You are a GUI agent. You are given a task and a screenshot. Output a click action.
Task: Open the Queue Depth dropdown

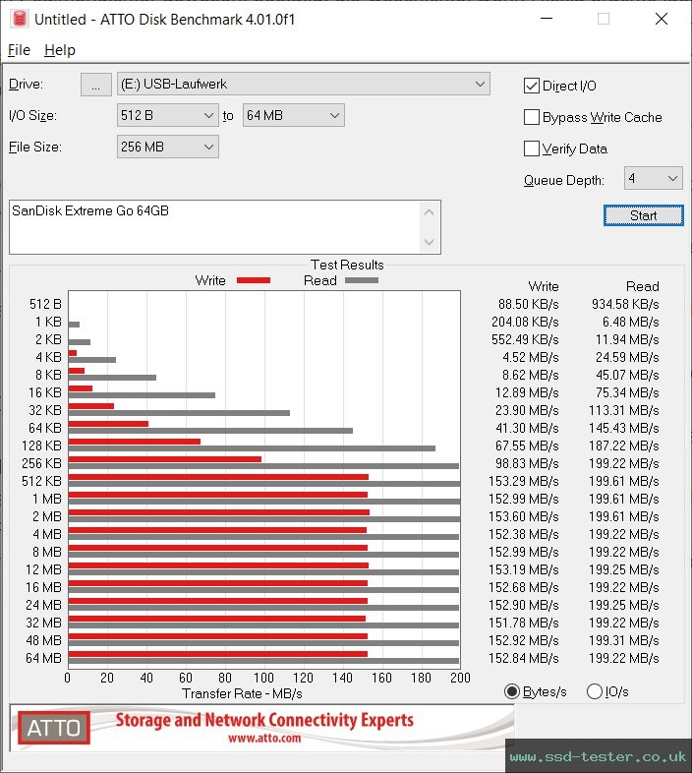tap(653, 178)
